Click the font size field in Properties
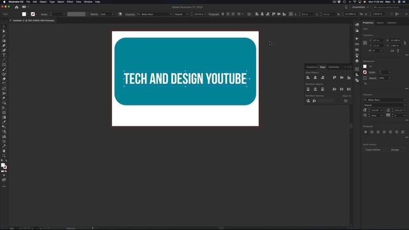Image resolution: width=409 pixels, height=230 pixels. [376, 111]
